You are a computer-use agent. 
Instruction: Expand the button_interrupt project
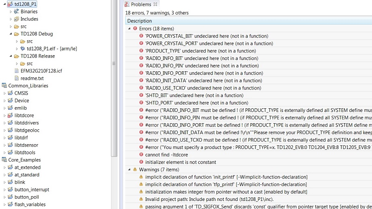pyautogui.click(x=4, y=190)
